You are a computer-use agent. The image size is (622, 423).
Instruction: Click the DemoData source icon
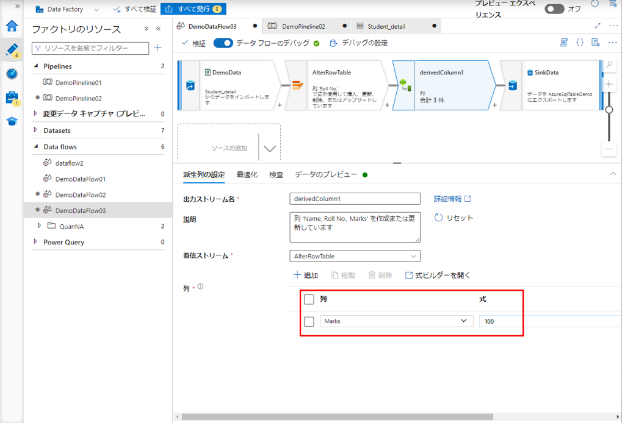coord(190,85)
